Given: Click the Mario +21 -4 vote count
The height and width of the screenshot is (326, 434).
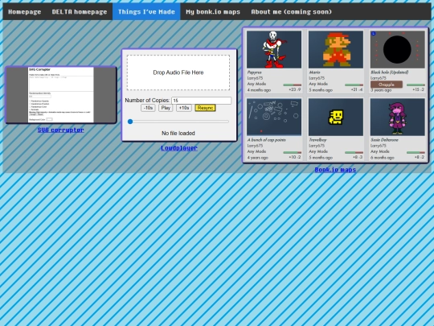Looking at the screenshot, I should pos(357,90).
